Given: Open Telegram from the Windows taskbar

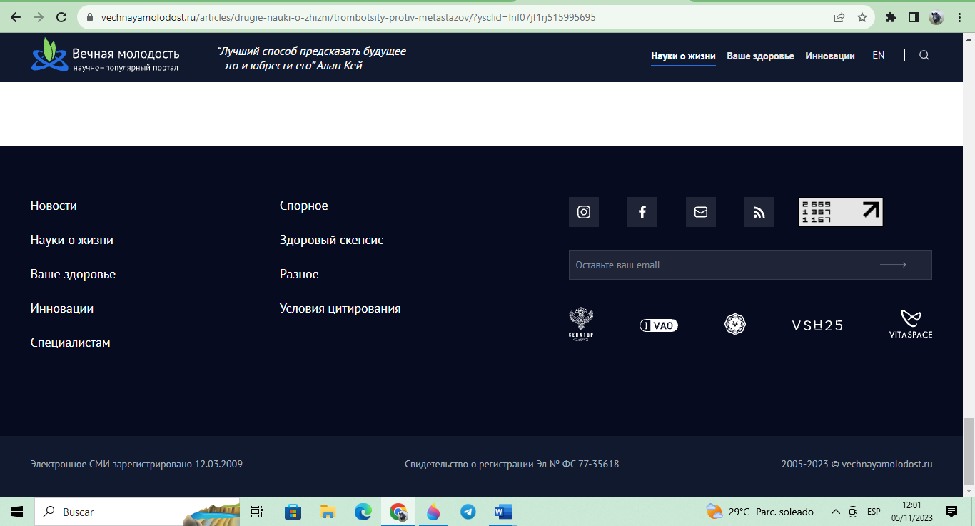Looking at the screenshot, I should tap(468, 512).
